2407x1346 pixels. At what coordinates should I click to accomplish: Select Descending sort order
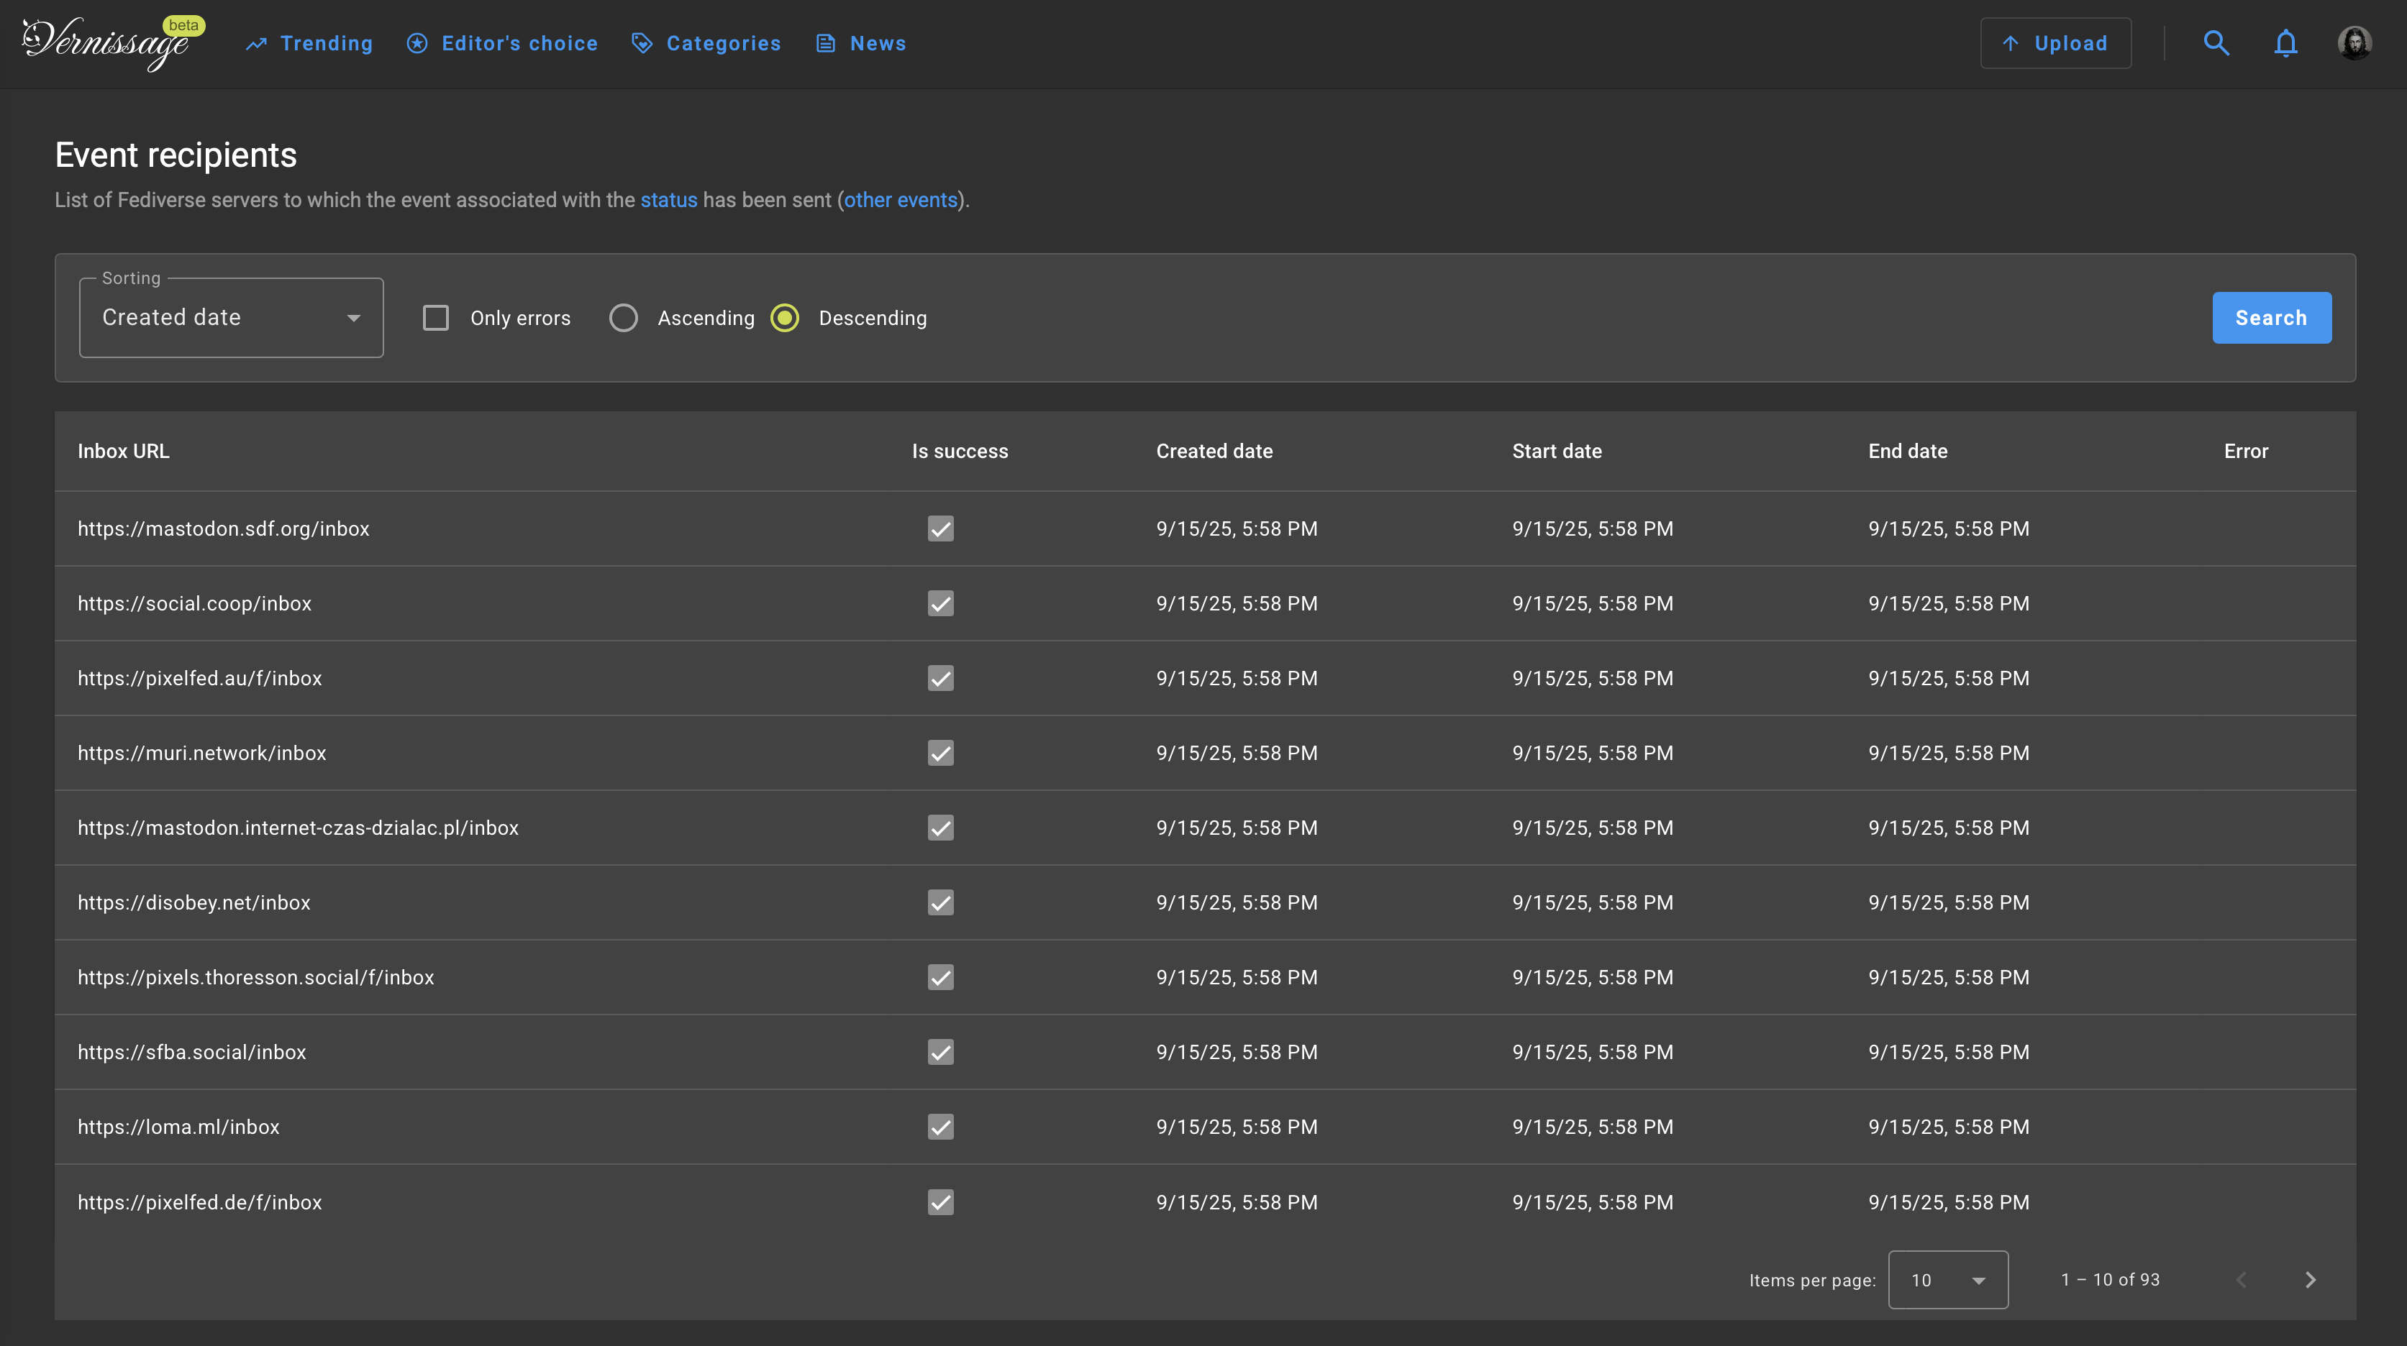point(785,318)
